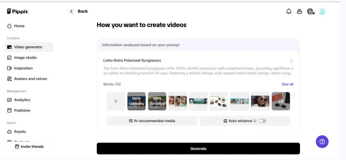Click the Livho Retro Polarized Sunglasses title
This screenshot has height=160, width=346.
click(132, 60)
